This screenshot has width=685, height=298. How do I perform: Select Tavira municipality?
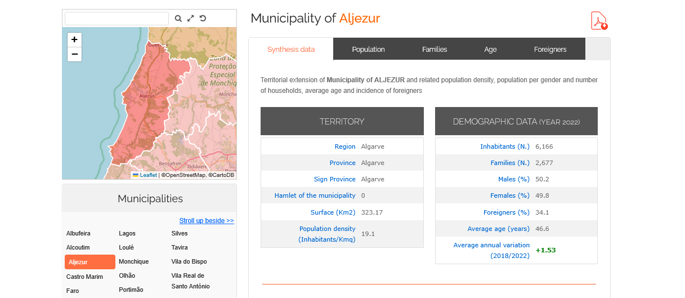tap(180, 247)
